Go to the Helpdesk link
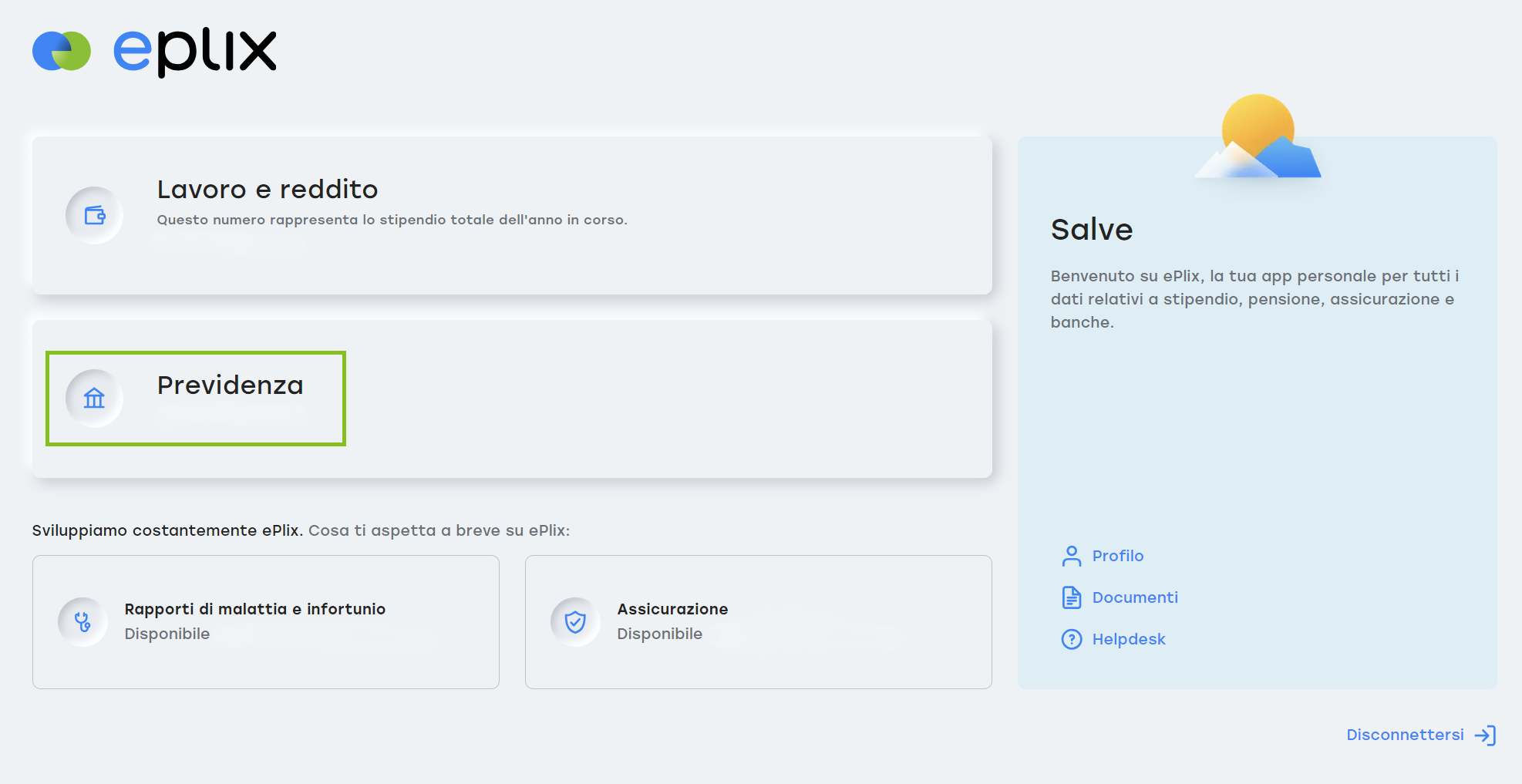The height and width of the screenshot is (784, 1522). (x=1128, y=639)
